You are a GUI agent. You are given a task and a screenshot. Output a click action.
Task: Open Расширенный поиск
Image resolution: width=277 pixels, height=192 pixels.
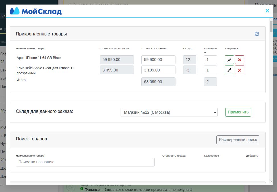pos(238,140)
